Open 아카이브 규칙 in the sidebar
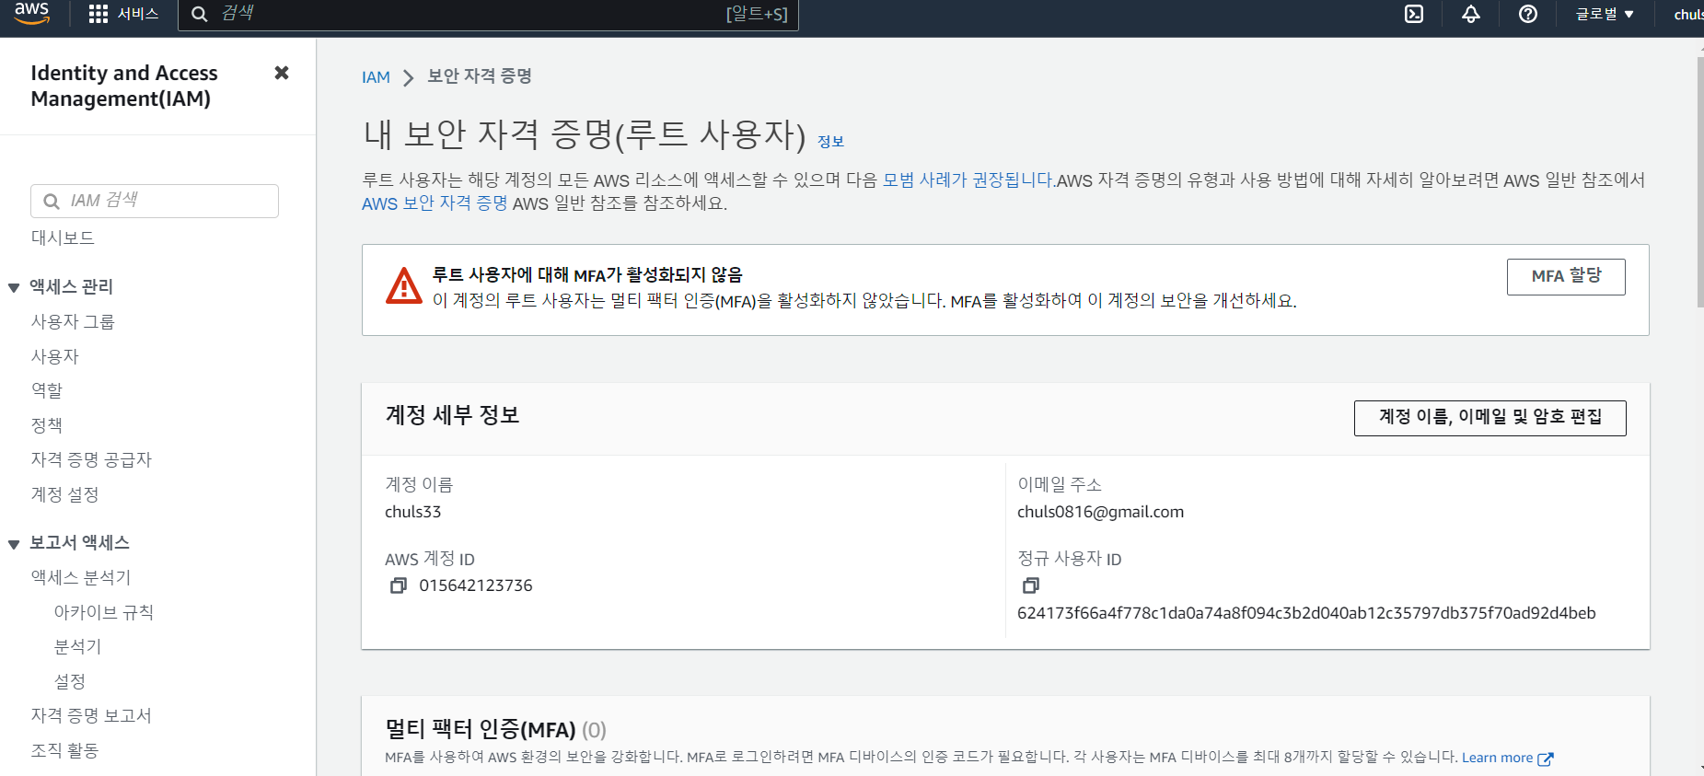1704x776 pixels. coord(104,612)
